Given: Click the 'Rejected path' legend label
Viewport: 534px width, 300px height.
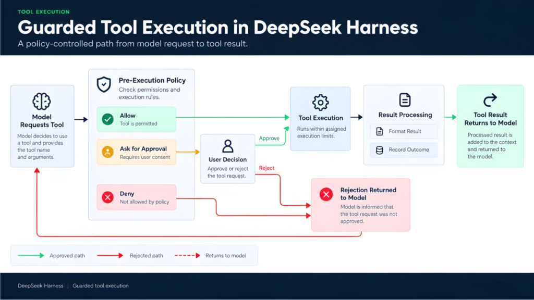Looking at the screenshot, I should (146, 255).
